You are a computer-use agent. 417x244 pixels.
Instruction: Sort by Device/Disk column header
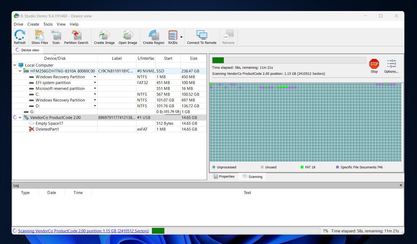coord(55,58)
